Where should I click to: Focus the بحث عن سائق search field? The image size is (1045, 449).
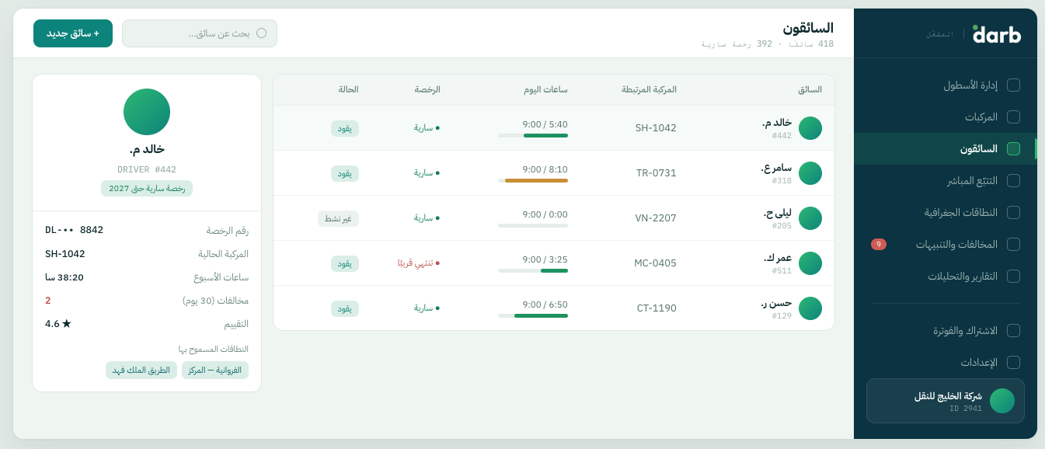[x=200, y=33]
